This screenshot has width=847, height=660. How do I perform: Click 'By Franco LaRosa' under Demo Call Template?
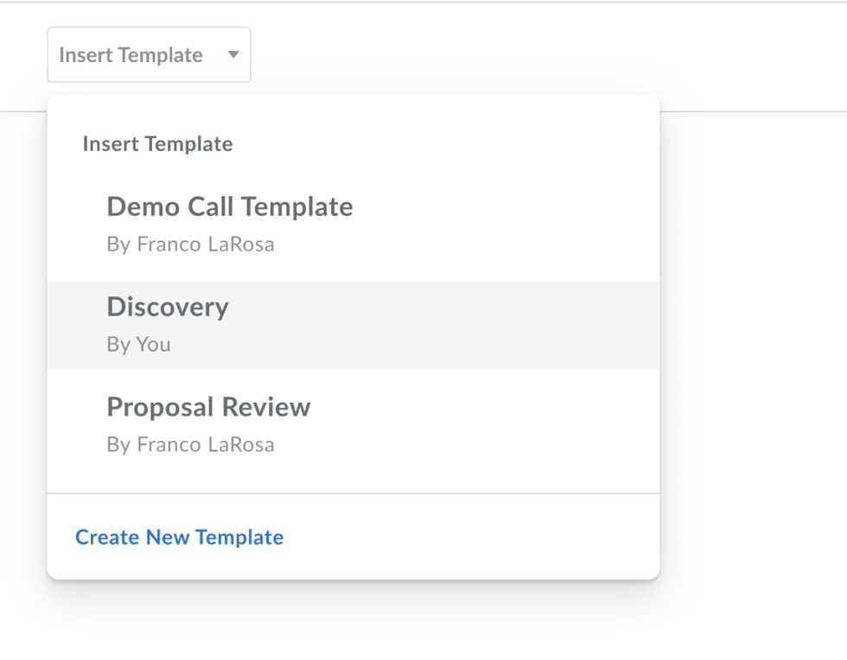(x=191, y=244)
